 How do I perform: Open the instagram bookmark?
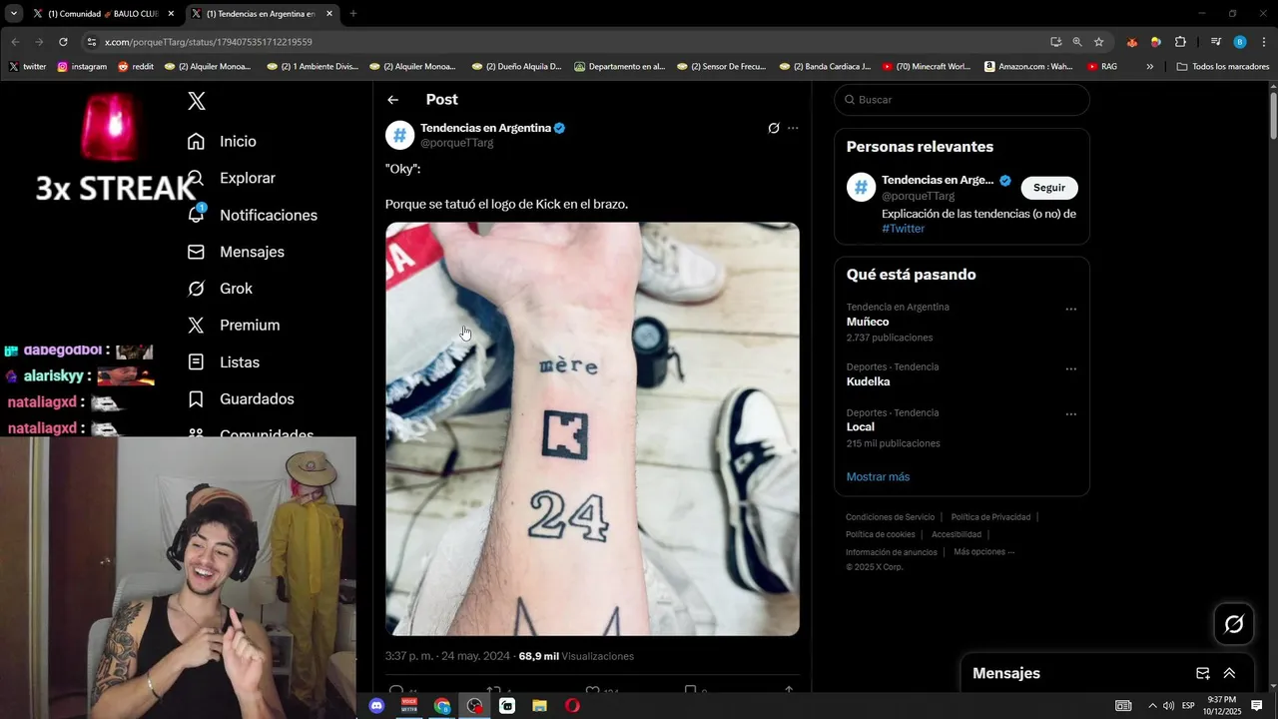tap(82, 67)
